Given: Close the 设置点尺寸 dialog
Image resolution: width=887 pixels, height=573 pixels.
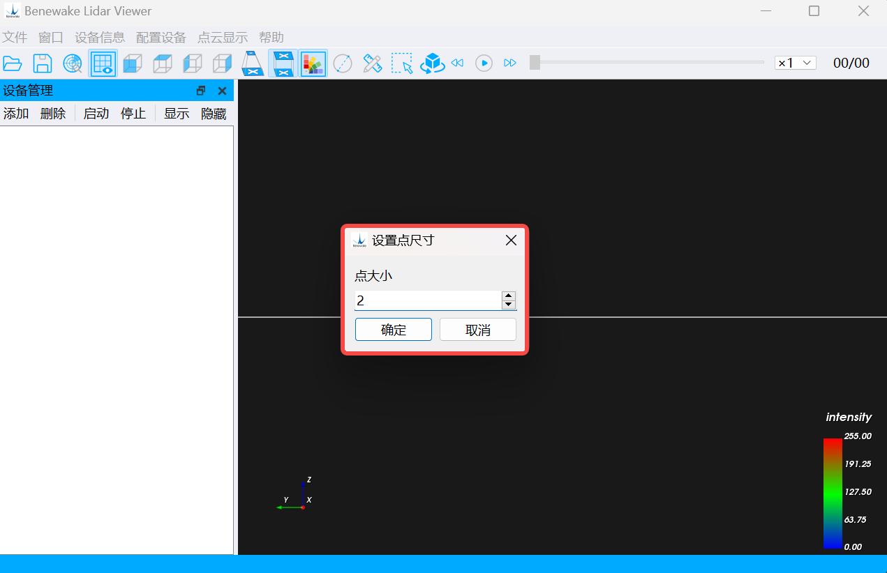Looking at the screenshot, I should (511, 240).
